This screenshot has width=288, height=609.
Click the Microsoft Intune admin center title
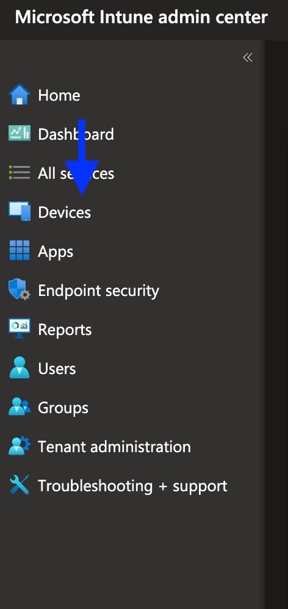coord(142,18)
